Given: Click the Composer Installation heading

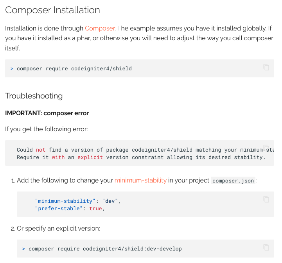Looking at the screenshot, I should 52,10.
